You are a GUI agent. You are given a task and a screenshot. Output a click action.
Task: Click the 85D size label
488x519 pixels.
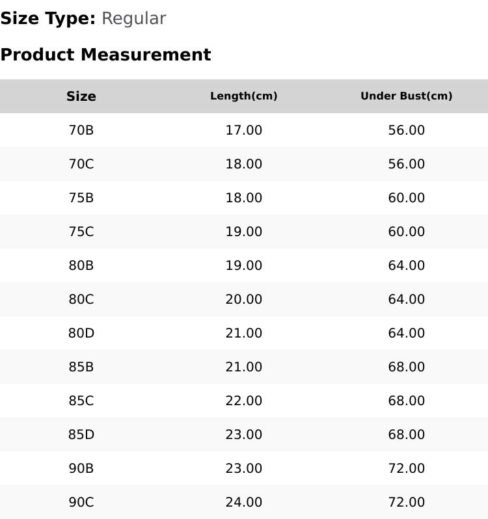tap(81, 434)
